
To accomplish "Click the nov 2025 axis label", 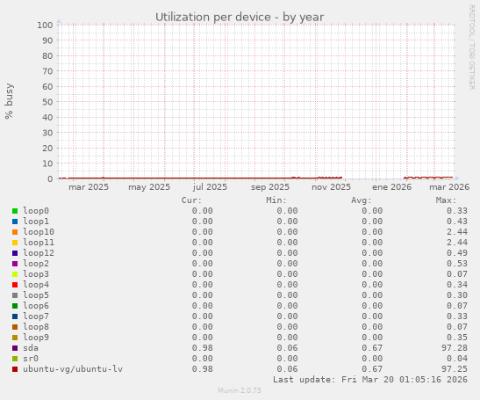I will [331, 186].
